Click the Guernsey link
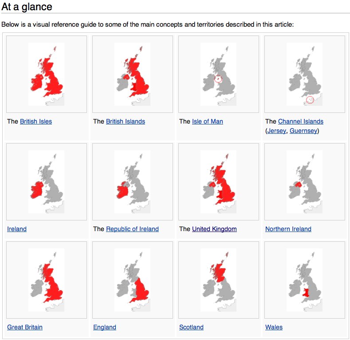 303,131
